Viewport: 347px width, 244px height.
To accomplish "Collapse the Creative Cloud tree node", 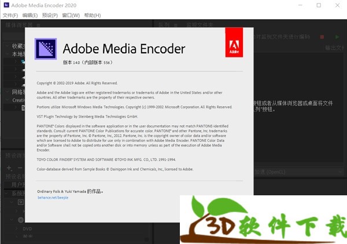I will click(x=8, y=100).
